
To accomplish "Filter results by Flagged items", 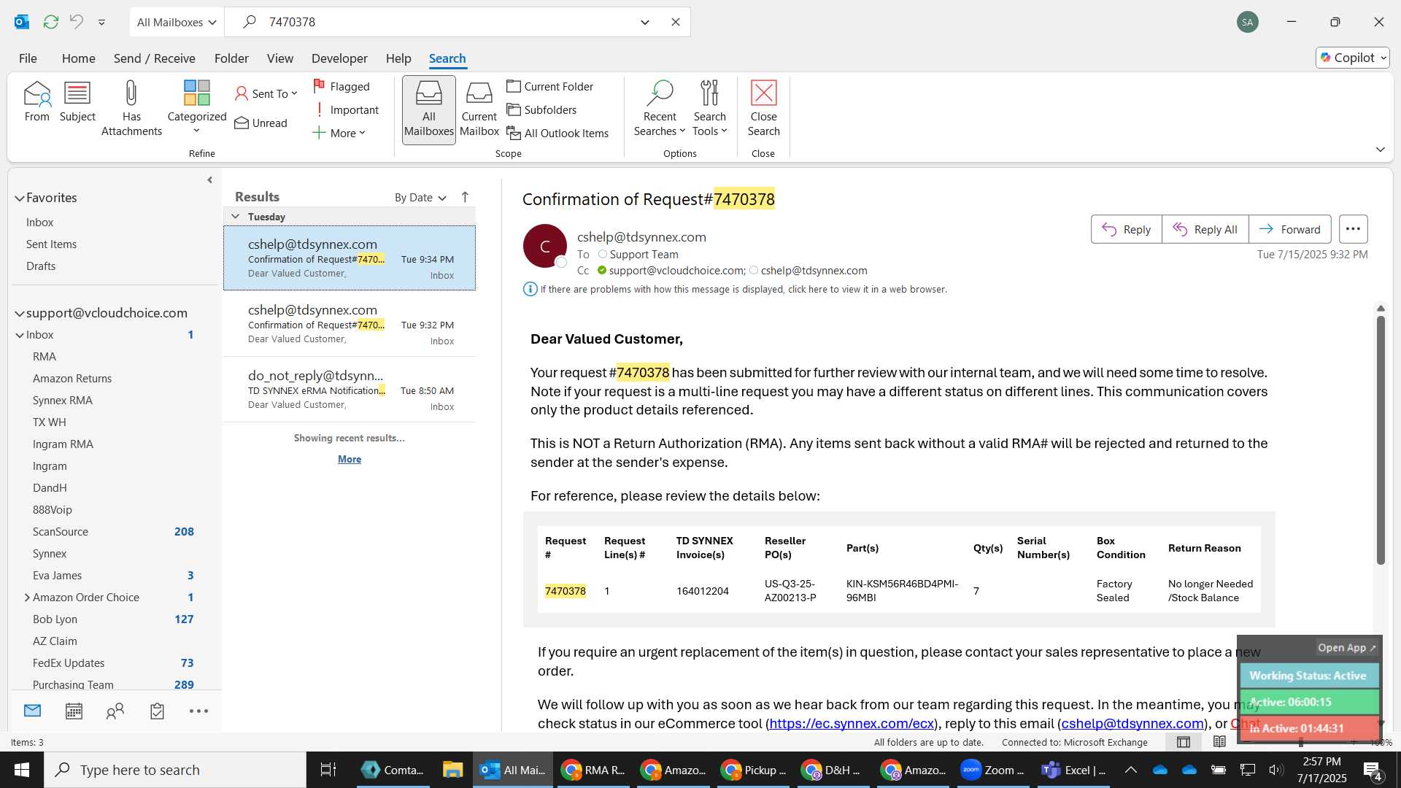I will [x=341, y=86].
